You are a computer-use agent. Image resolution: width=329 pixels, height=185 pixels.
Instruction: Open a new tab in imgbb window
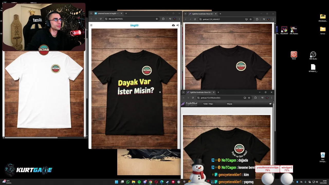[x=126, y=13]
